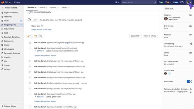Edit the Labels
The width and height of the screenshot is (194, 109).
tap(190, 53)
